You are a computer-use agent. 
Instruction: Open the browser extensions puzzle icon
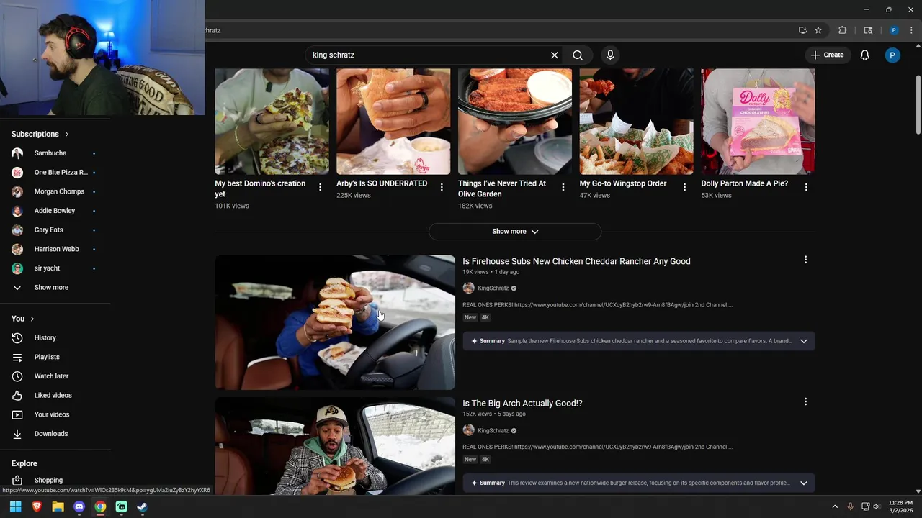point(842,30)
